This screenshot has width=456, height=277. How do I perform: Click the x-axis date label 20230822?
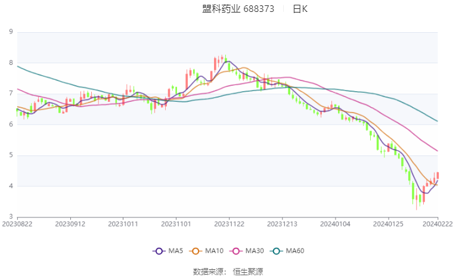(x=17, y=224)
